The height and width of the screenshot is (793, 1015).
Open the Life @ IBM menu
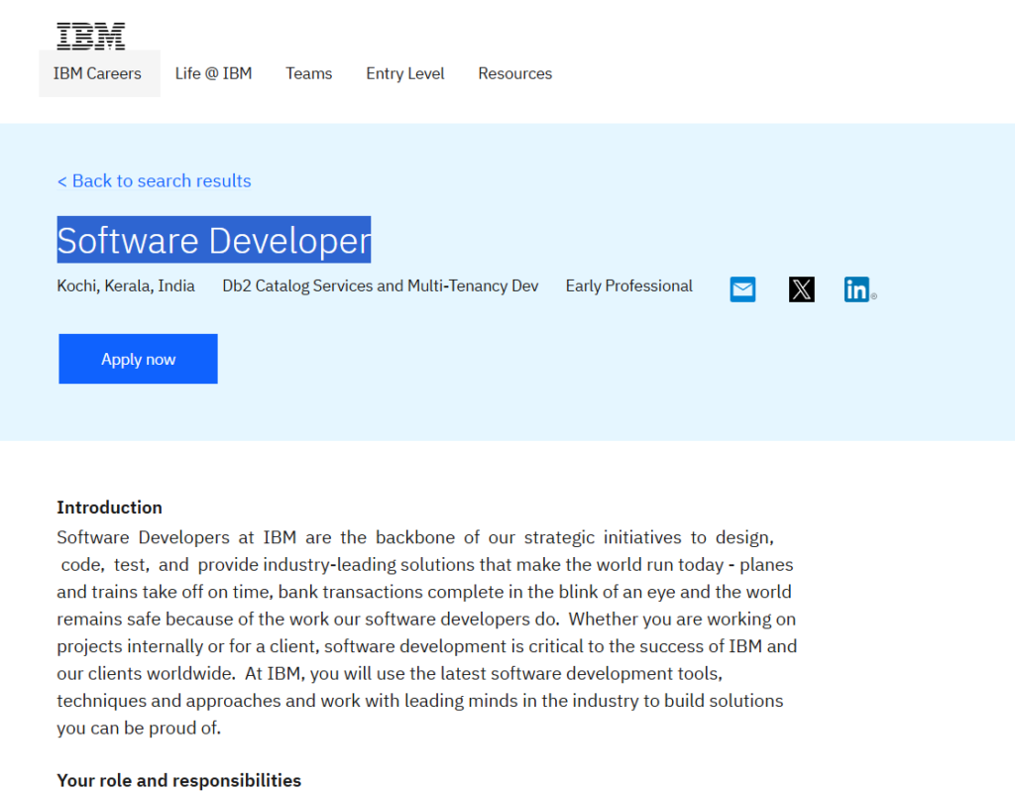click(214, 73)
